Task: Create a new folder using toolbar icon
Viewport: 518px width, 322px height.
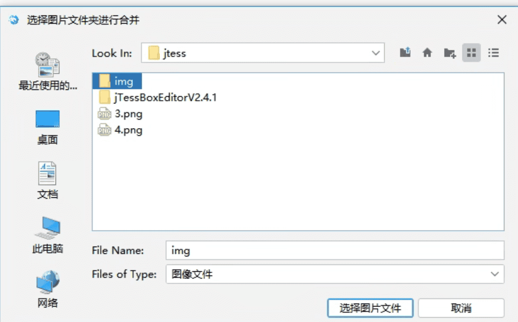Action: point(449,53)
